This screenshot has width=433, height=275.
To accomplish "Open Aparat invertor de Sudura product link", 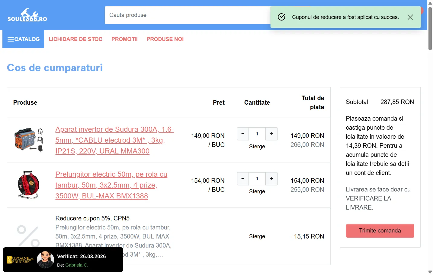I will [x=114, y=140].
